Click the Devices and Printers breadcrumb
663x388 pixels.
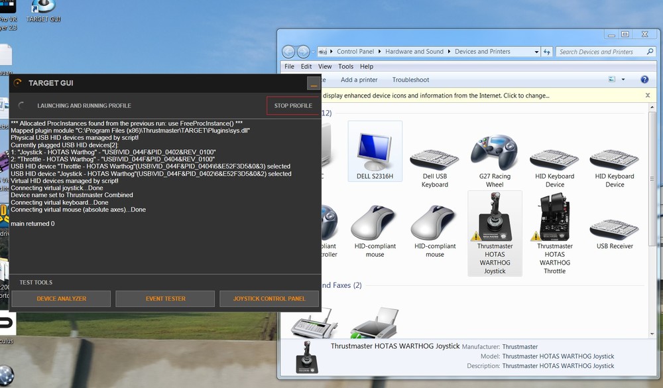483,52
